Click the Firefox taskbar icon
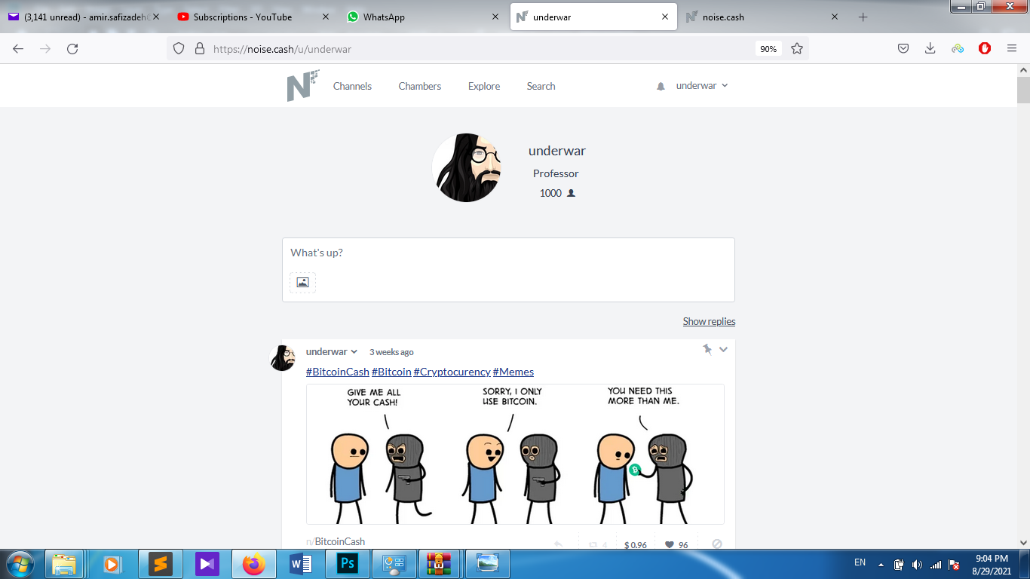The height and width of the screenshot is (579, 1030). pyautogui.click(x=254, y=564)
